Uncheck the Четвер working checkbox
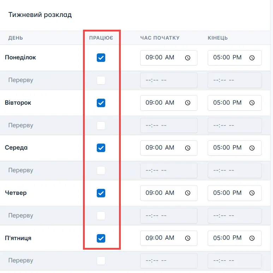The image size is (273, 273). (101, 193)
